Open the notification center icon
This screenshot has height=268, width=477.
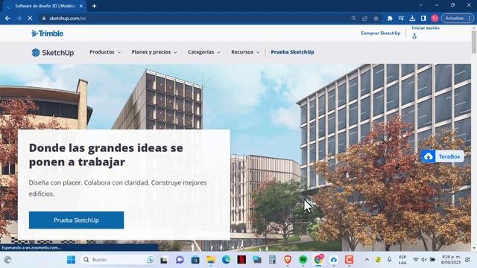(467, 260)
